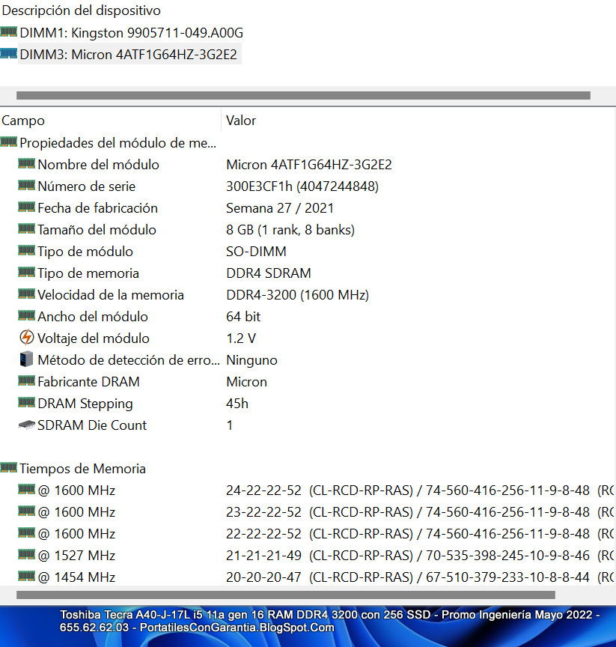Click the value 8 GB (1 rank, 8 banks)
Image resolution: width=616 pixels, height=647 pixels.
(x=290, y=230)
